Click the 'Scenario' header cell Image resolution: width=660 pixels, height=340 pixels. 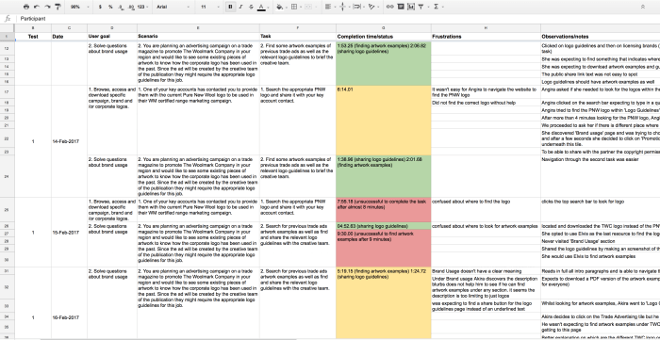point(198,37)
